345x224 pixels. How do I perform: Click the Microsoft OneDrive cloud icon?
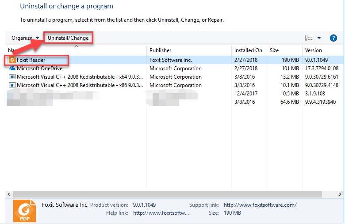(12, 68)
